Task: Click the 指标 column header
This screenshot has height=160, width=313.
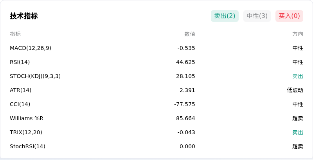Action: pos(15,34)
